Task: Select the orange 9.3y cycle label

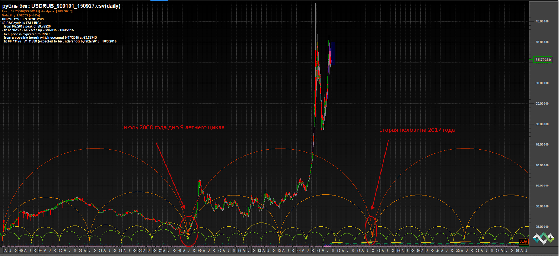Action: (x=523, y=241)
